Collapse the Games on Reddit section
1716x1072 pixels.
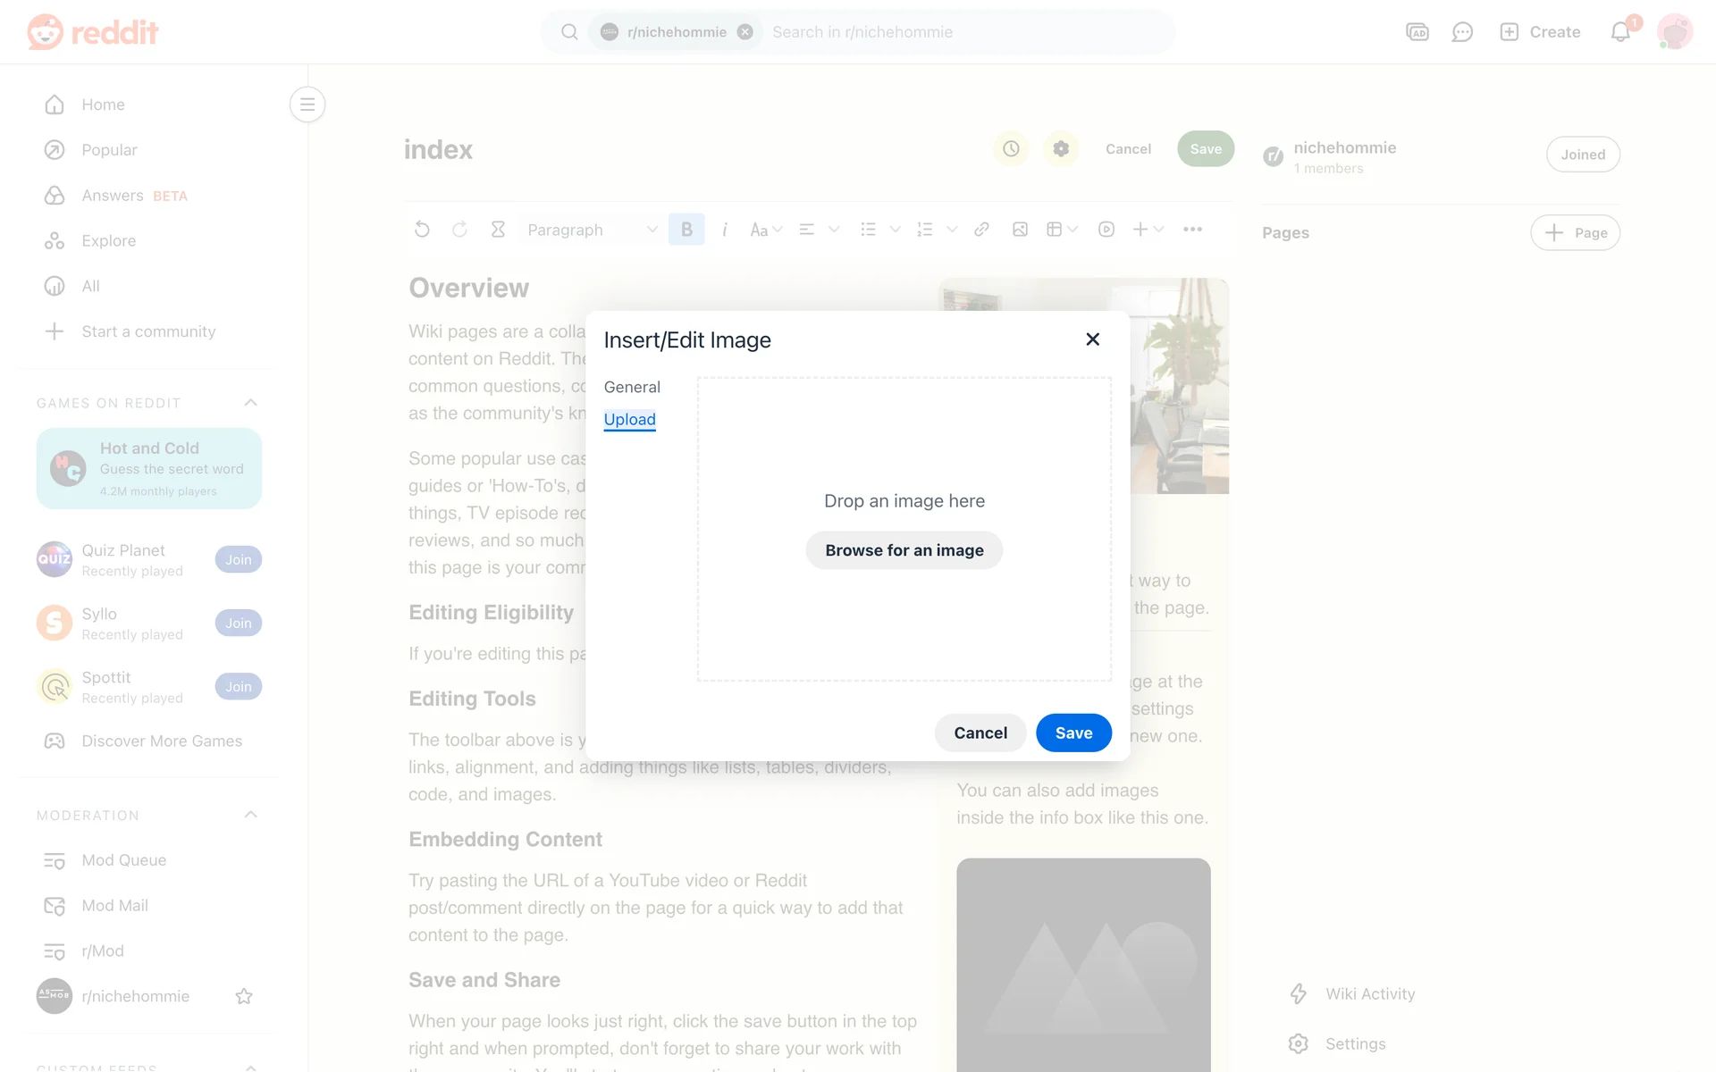point(251,403)
